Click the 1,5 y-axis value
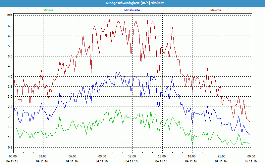This screenshot has height=165, width=265. point(10,127)
